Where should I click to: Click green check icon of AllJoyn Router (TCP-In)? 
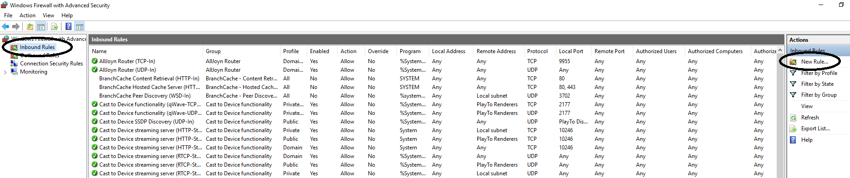(95, 61)
